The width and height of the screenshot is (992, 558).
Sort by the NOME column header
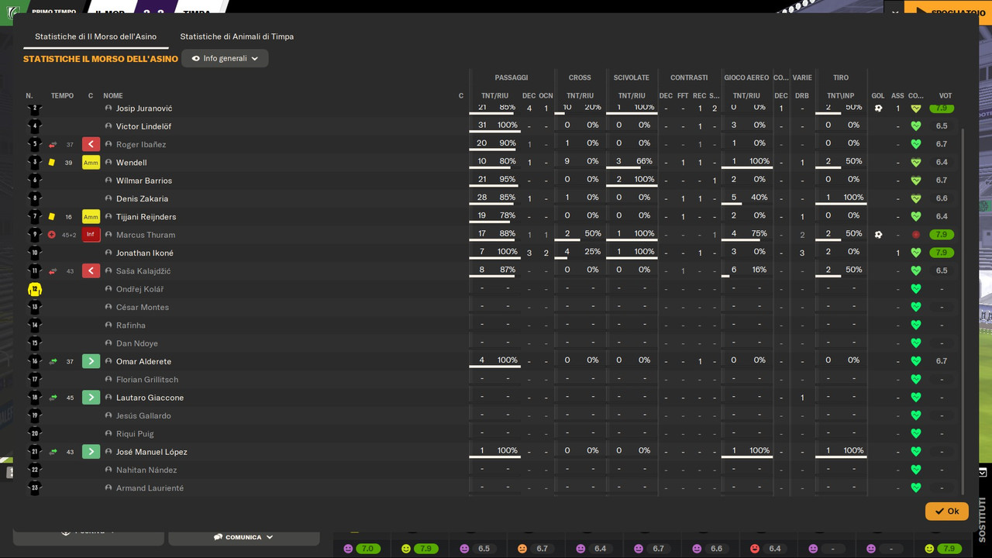[113, 96]
